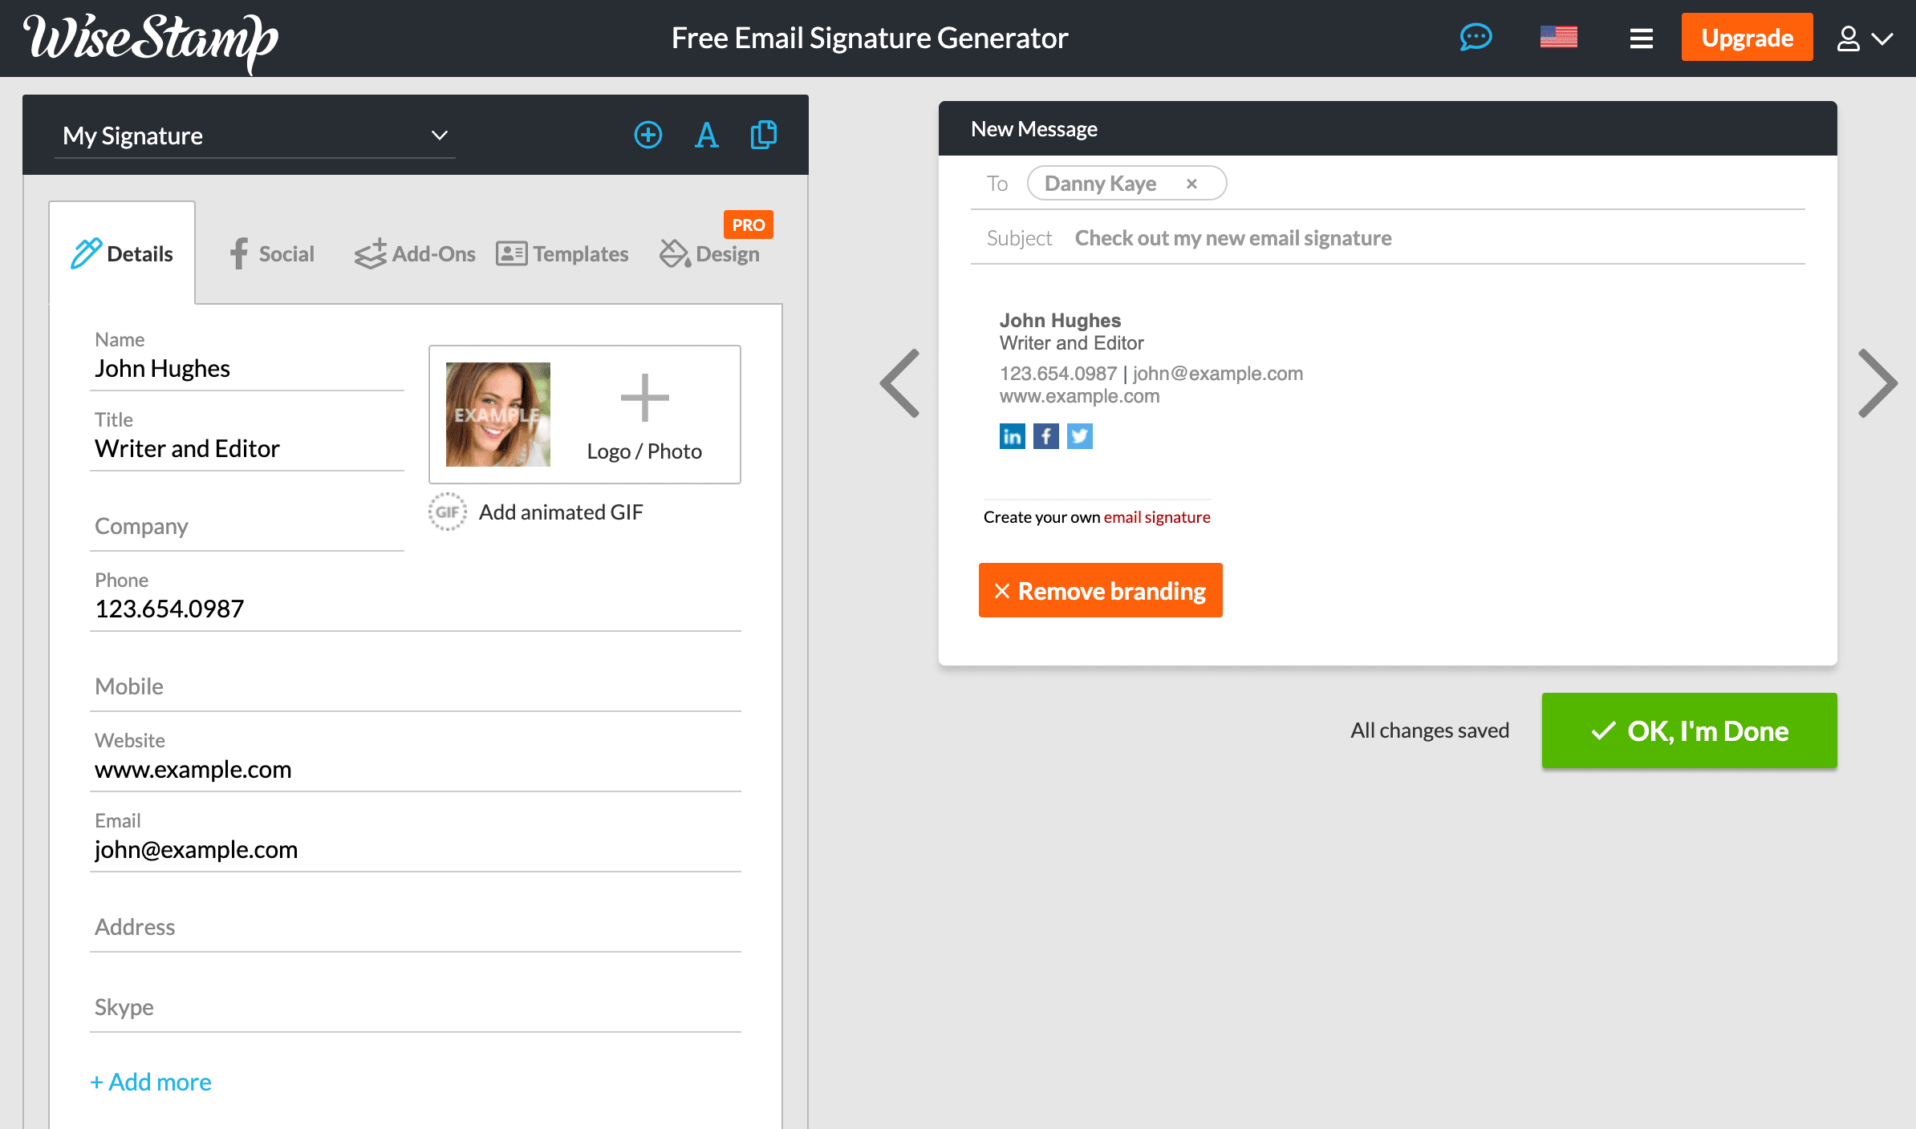Remove Danny Kaye from recipients
This screenshot has width=1916, height=1129.
pos(1192,183)
